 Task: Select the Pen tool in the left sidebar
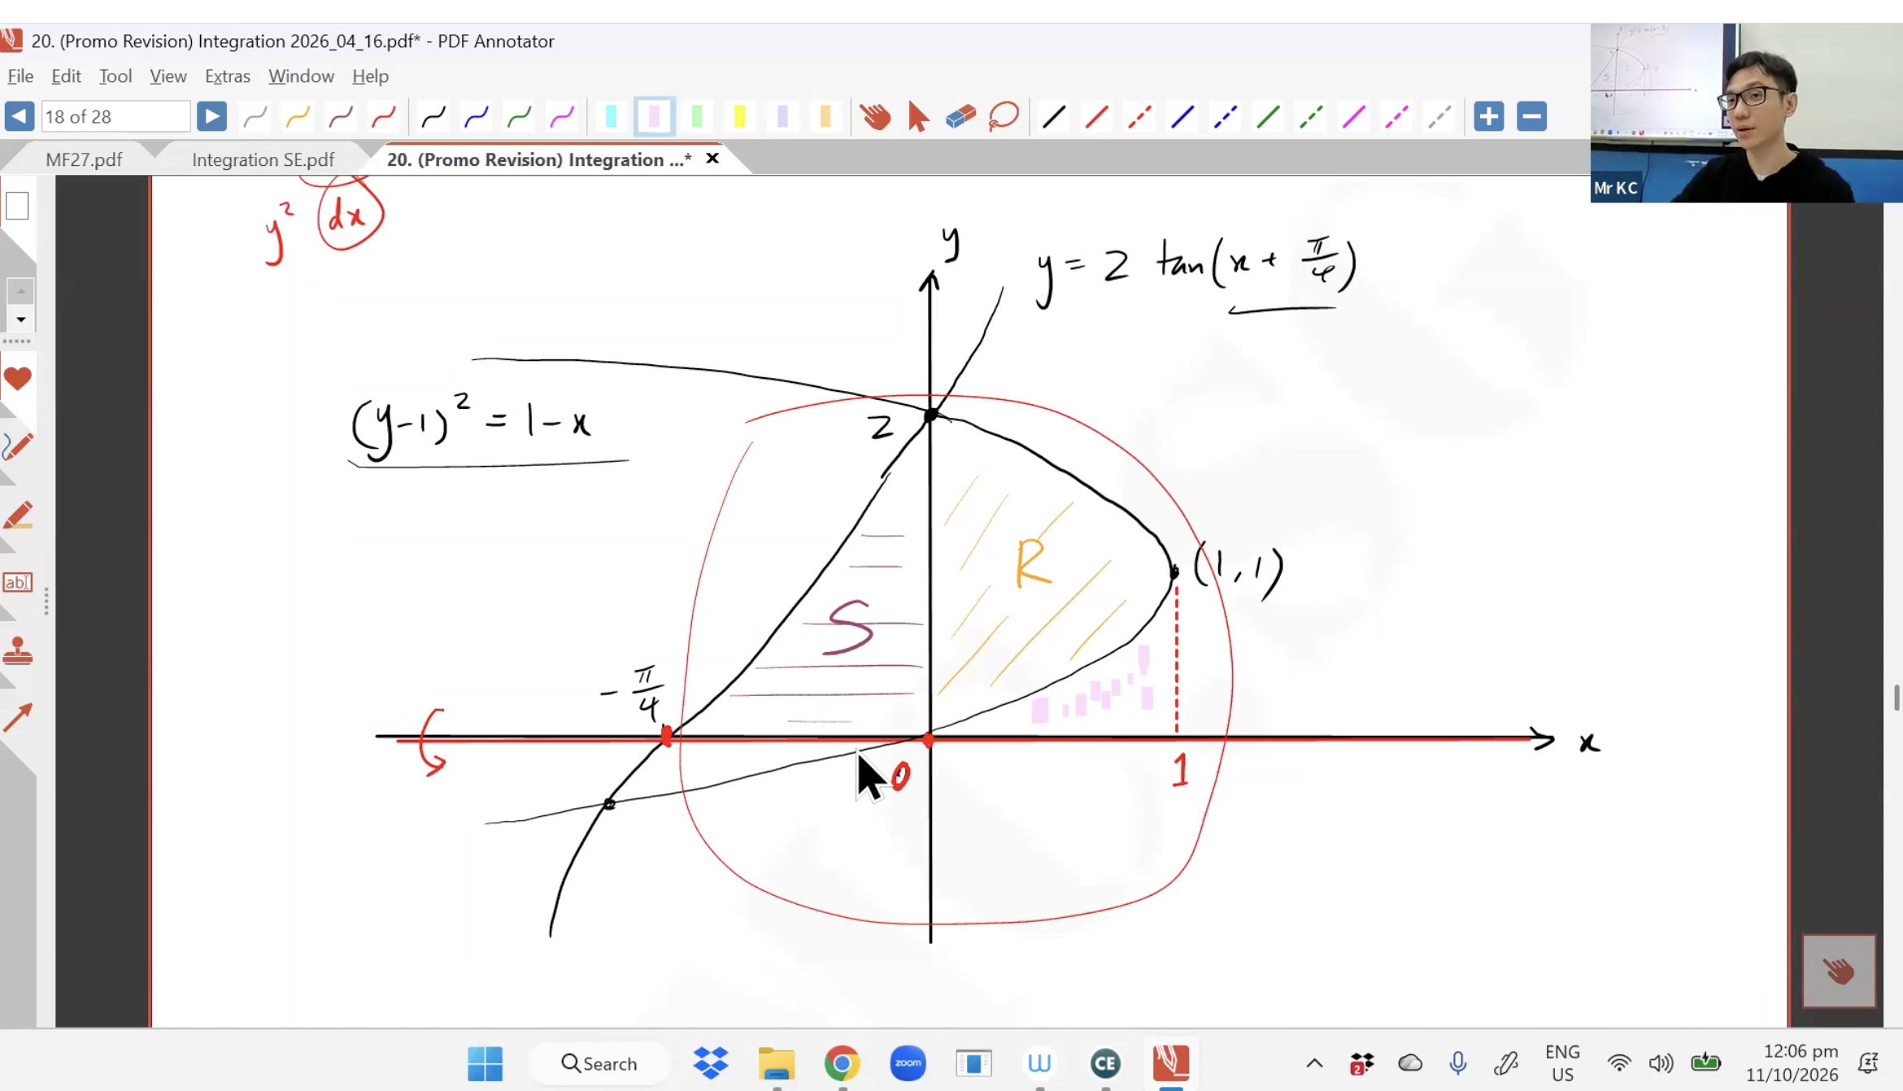17,447
